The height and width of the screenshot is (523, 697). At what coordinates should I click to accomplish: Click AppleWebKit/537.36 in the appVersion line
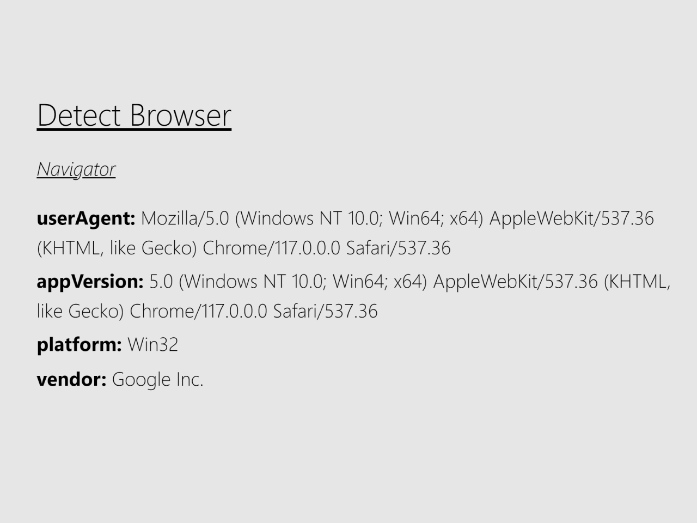515,282
